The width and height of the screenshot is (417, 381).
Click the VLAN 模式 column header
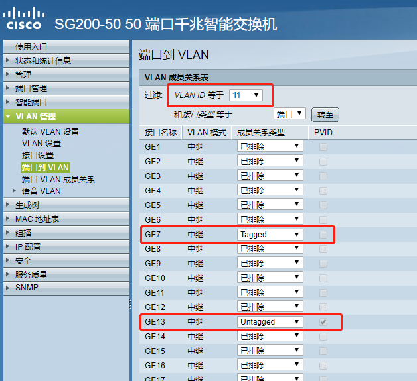click(207, 132)
